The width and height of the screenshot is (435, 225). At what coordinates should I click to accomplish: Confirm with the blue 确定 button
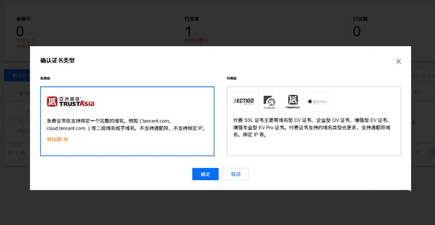pos(206,174)
